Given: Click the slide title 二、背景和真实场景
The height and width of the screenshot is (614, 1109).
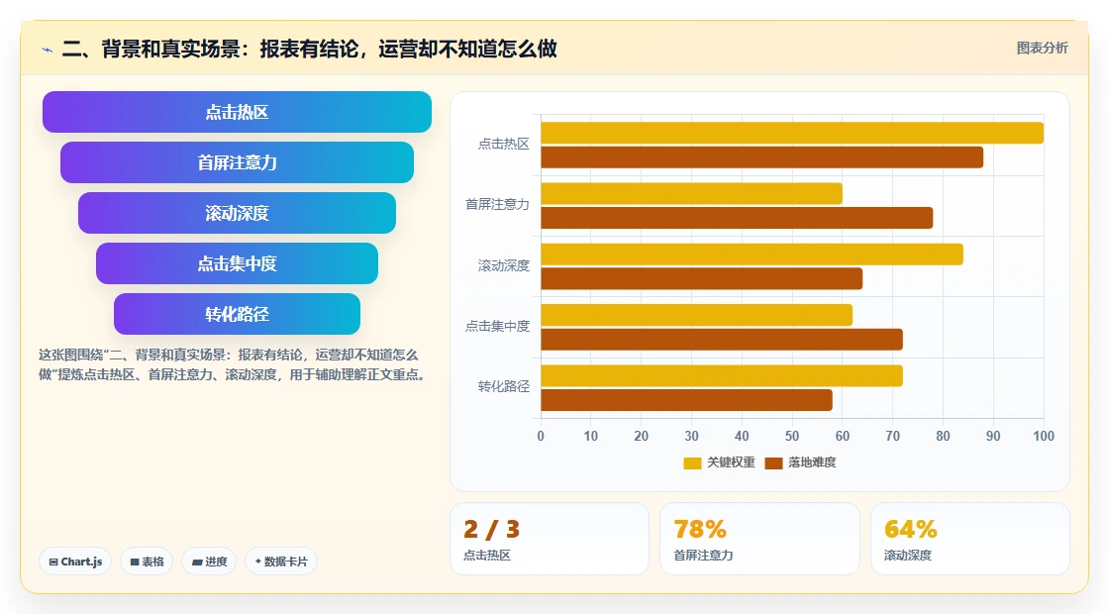Looking at the screenshot, I should click(x=309, y=49).
